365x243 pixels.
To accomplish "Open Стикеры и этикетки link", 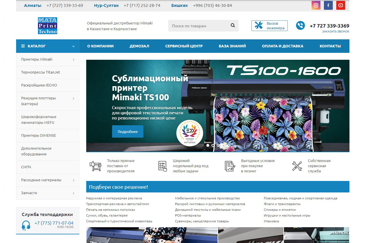I will click(x=280, y=210).
